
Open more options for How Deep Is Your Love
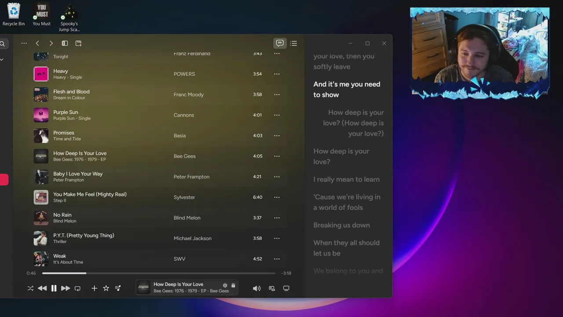[x=277, y=156]
